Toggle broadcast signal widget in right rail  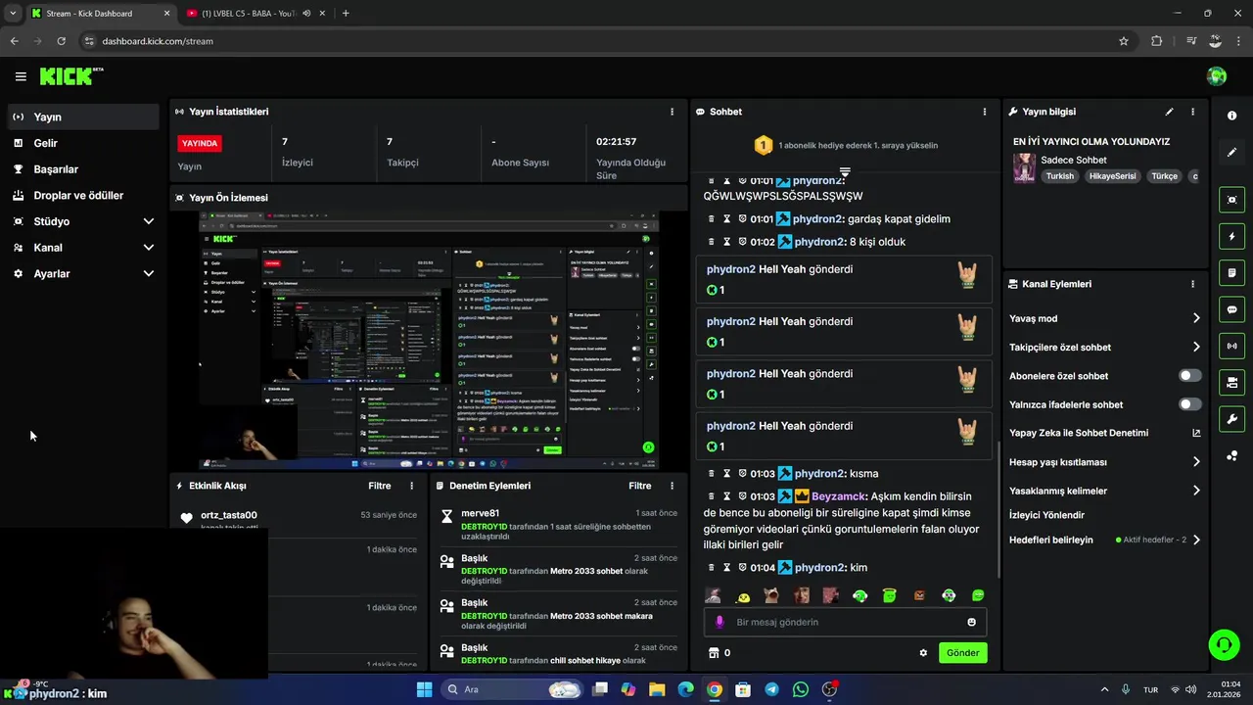coord(1231,346)
